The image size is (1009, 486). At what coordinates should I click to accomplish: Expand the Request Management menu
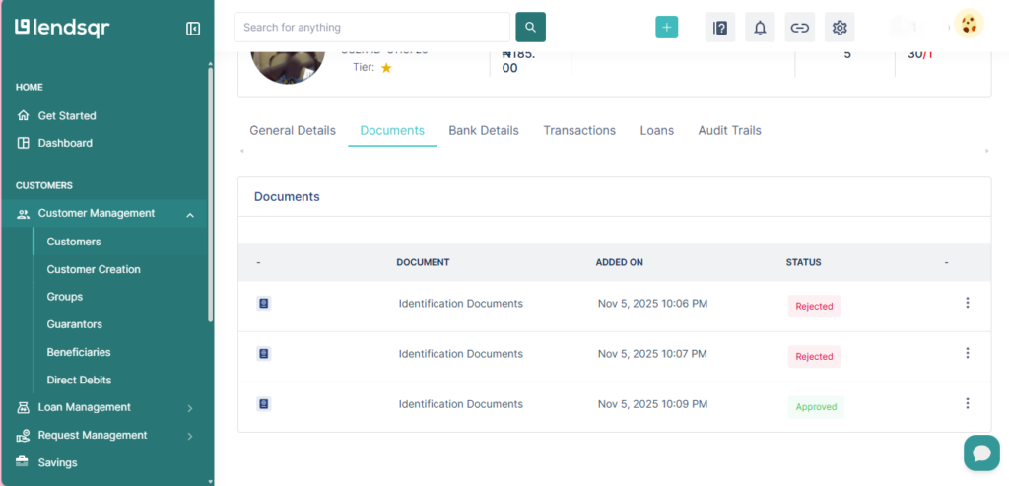point(190,436)
